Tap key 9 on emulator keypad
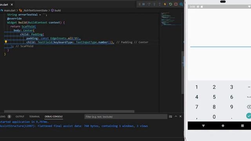Viewport: 251px width, 141px height. pos(232,107)
